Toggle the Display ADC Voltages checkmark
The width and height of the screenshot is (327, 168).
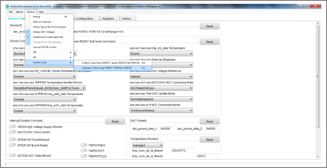[28, 32]
